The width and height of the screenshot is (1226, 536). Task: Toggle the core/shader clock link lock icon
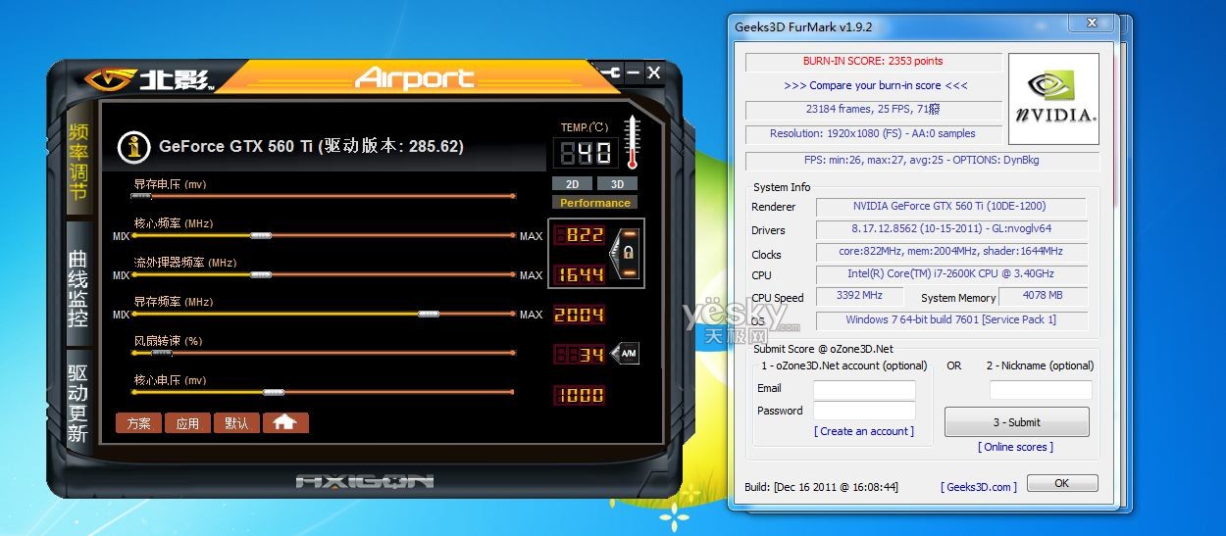click(628, 253)
